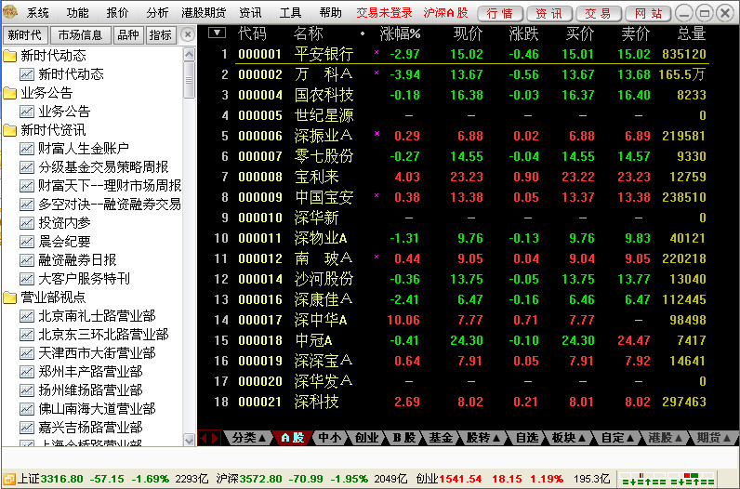The image size is (740, 489).
Task: Open 扬州维扬路营业部 item icon
Action: coord(27,390)
